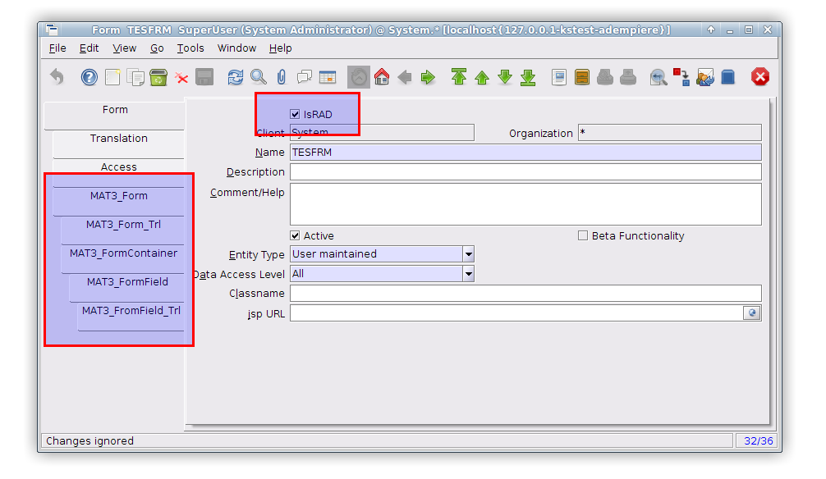Viewport: 826px width, 479px height.
Task: Click the URL button beside jsp URL
Action: click(752, 313)
